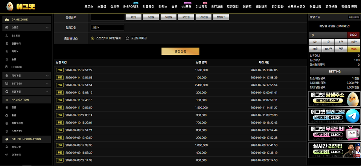Click the yellow MAX bet button
361x166 pixels.
pyautogui.click(x=353, y=49)
